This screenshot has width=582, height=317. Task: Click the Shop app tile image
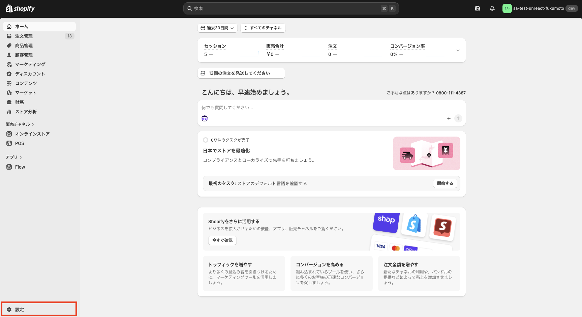pos(386,222)
